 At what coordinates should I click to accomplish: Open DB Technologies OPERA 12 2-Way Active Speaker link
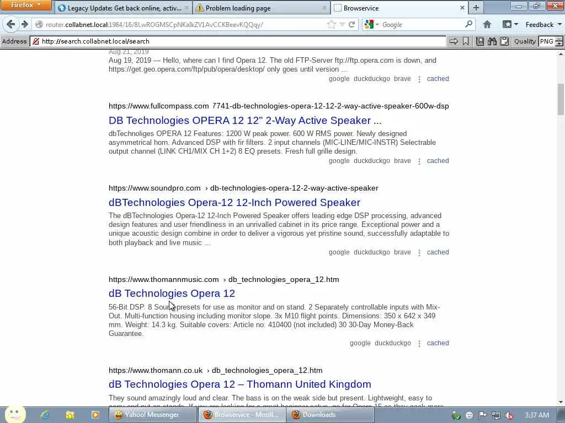[245, 120]
